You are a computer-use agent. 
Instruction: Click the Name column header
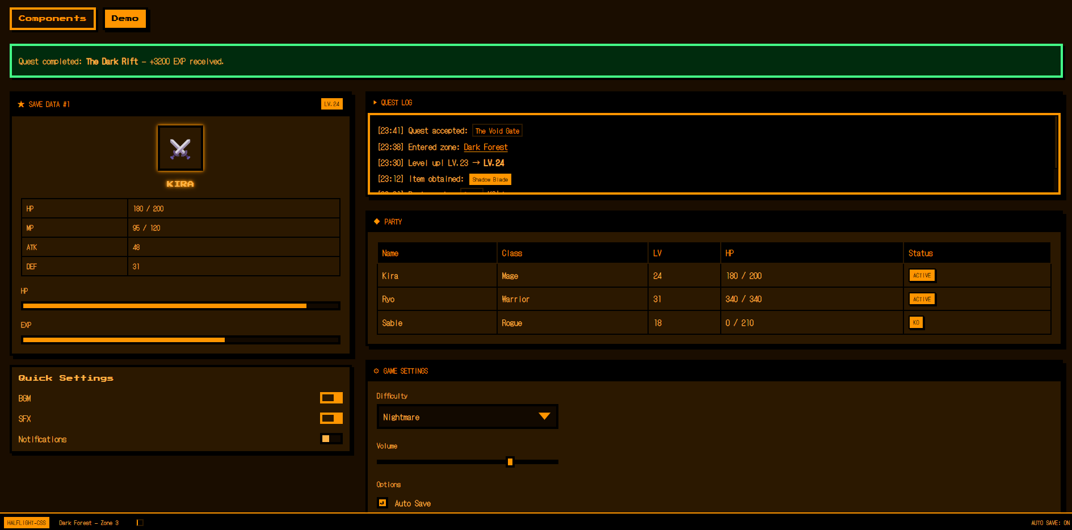point(437,253)
